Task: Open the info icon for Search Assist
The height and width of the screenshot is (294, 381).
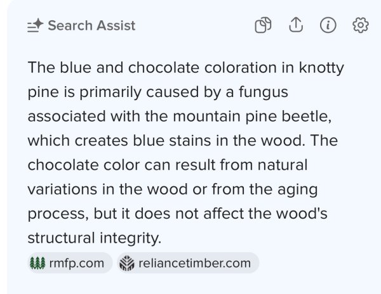Action: point(328,25)
